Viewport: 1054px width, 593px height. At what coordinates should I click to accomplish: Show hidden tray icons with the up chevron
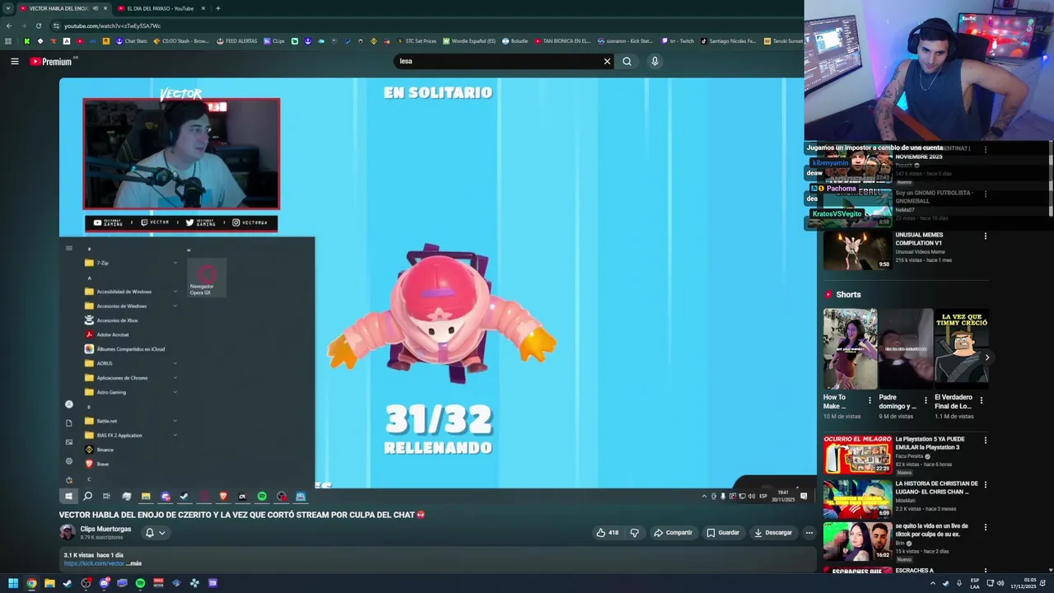tap(932, 583)
